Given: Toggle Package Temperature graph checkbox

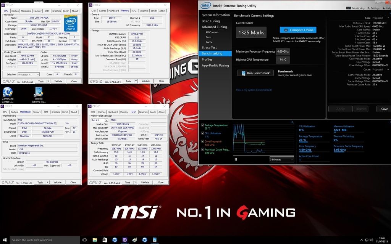Looking at the screenshot, I should pyautogui.click(x=203, y=125).
